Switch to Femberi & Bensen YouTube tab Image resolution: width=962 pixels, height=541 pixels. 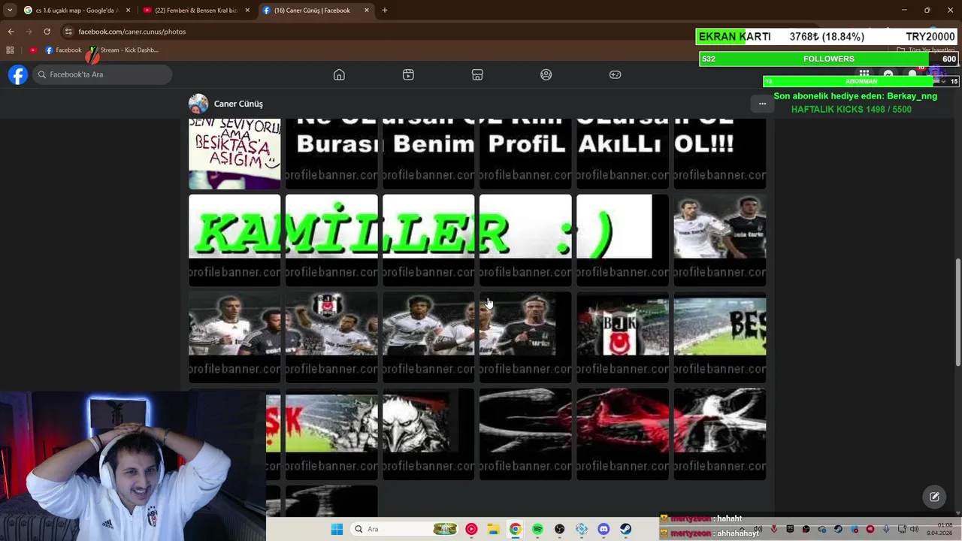click(195, 11)
